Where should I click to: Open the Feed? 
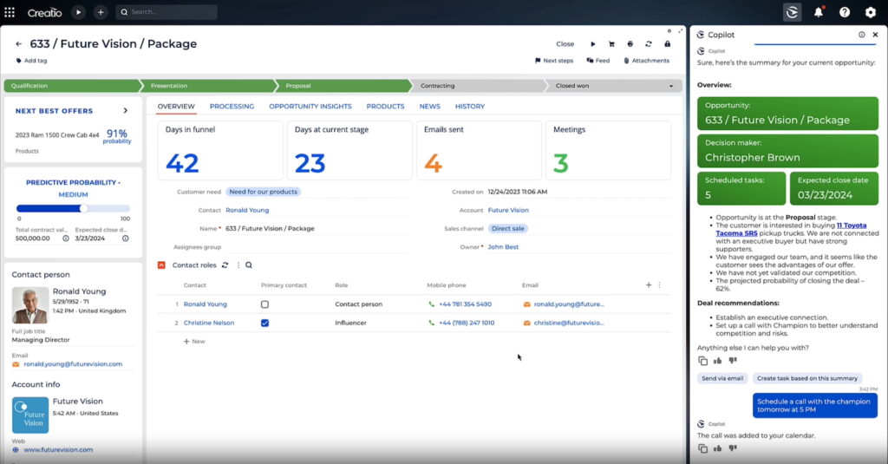598,61
